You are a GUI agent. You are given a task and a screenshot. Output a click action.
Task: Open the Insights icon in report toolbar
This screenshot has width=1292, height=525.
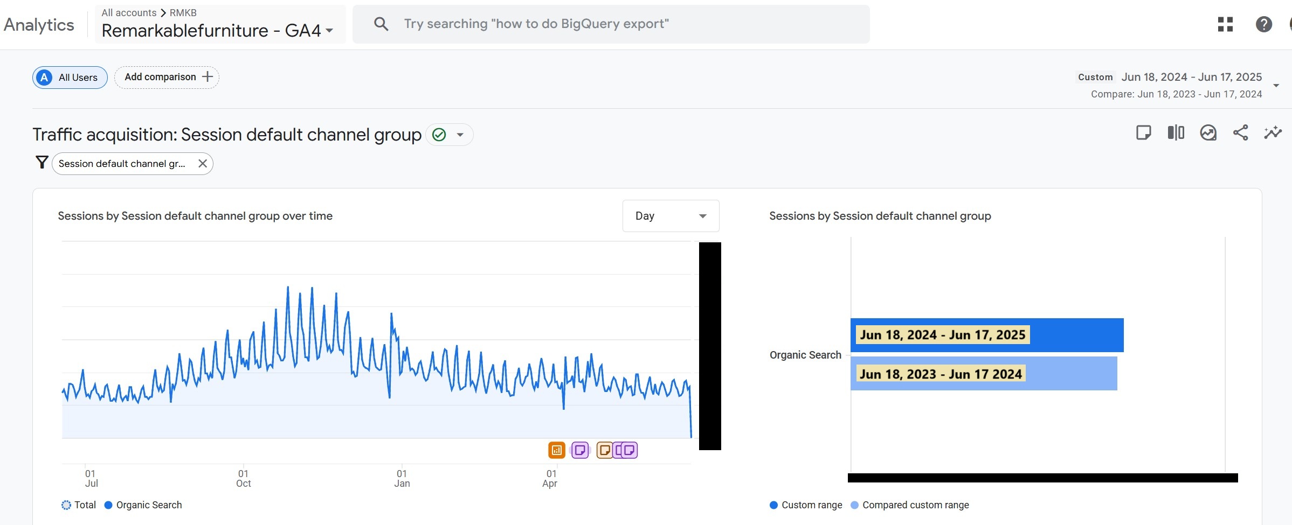(1208, 132)
